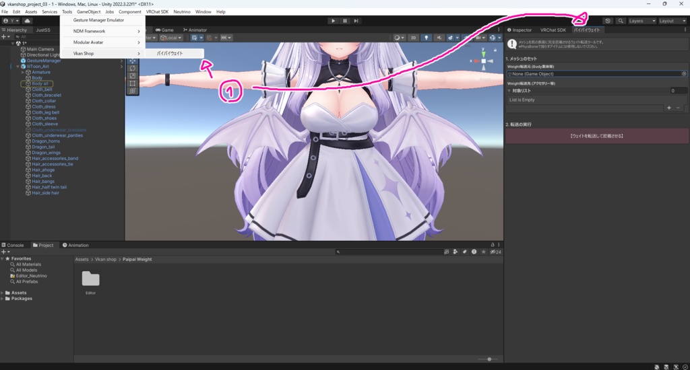Screen dimensions: 690x370
Task: Select GestureManager object in Hierarchy
Action: [x=44, y=61]
